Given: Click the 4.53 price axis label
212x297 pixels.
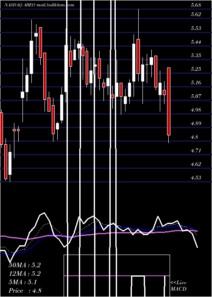Looking at the screenshot, I should click(196, 177).
